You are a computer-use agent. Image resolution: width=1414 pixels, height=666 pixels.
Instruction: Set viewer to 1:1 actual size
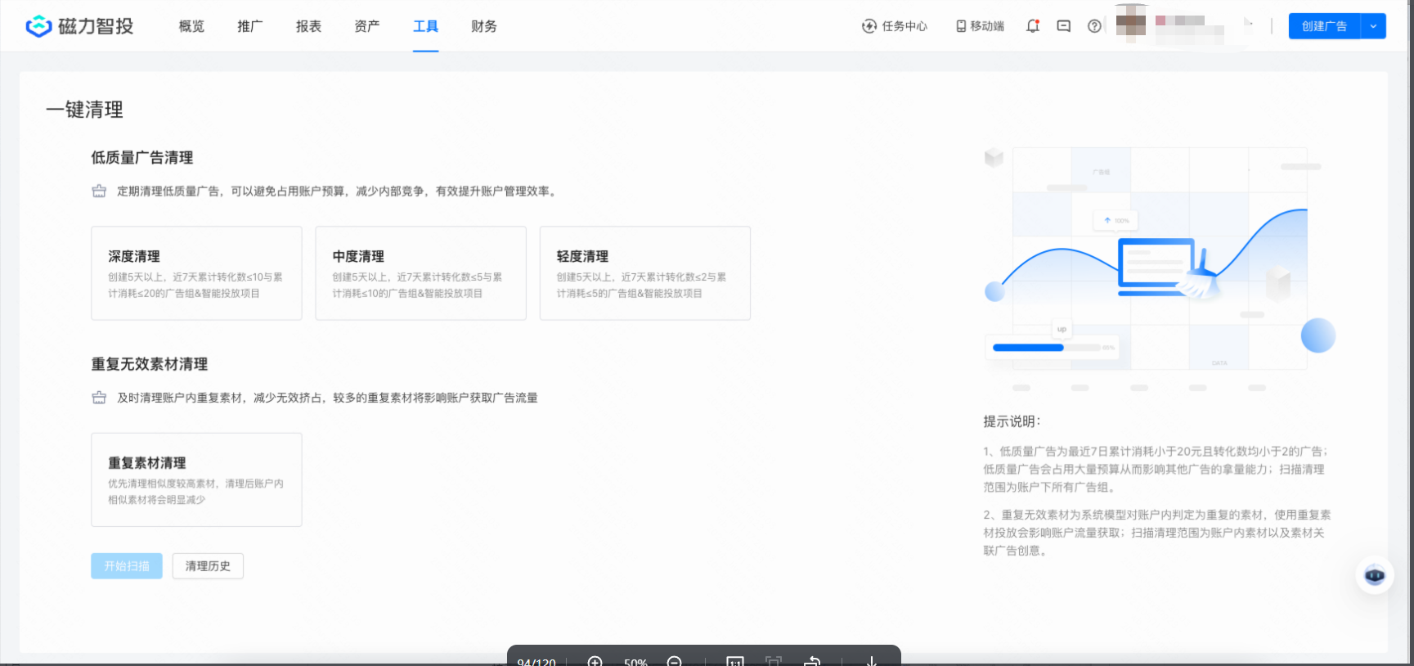click(x=735, y=661)
